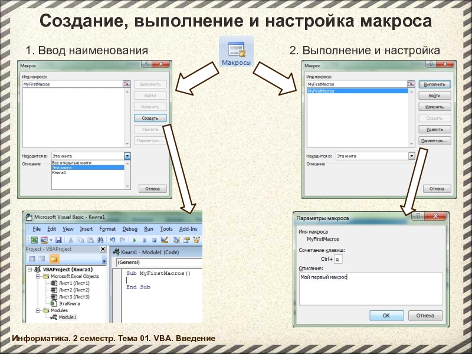472x354 pixels.
Task: Open the Debug menu in Visual Basic
Action: pyautogui.click(x=129, y=229)
